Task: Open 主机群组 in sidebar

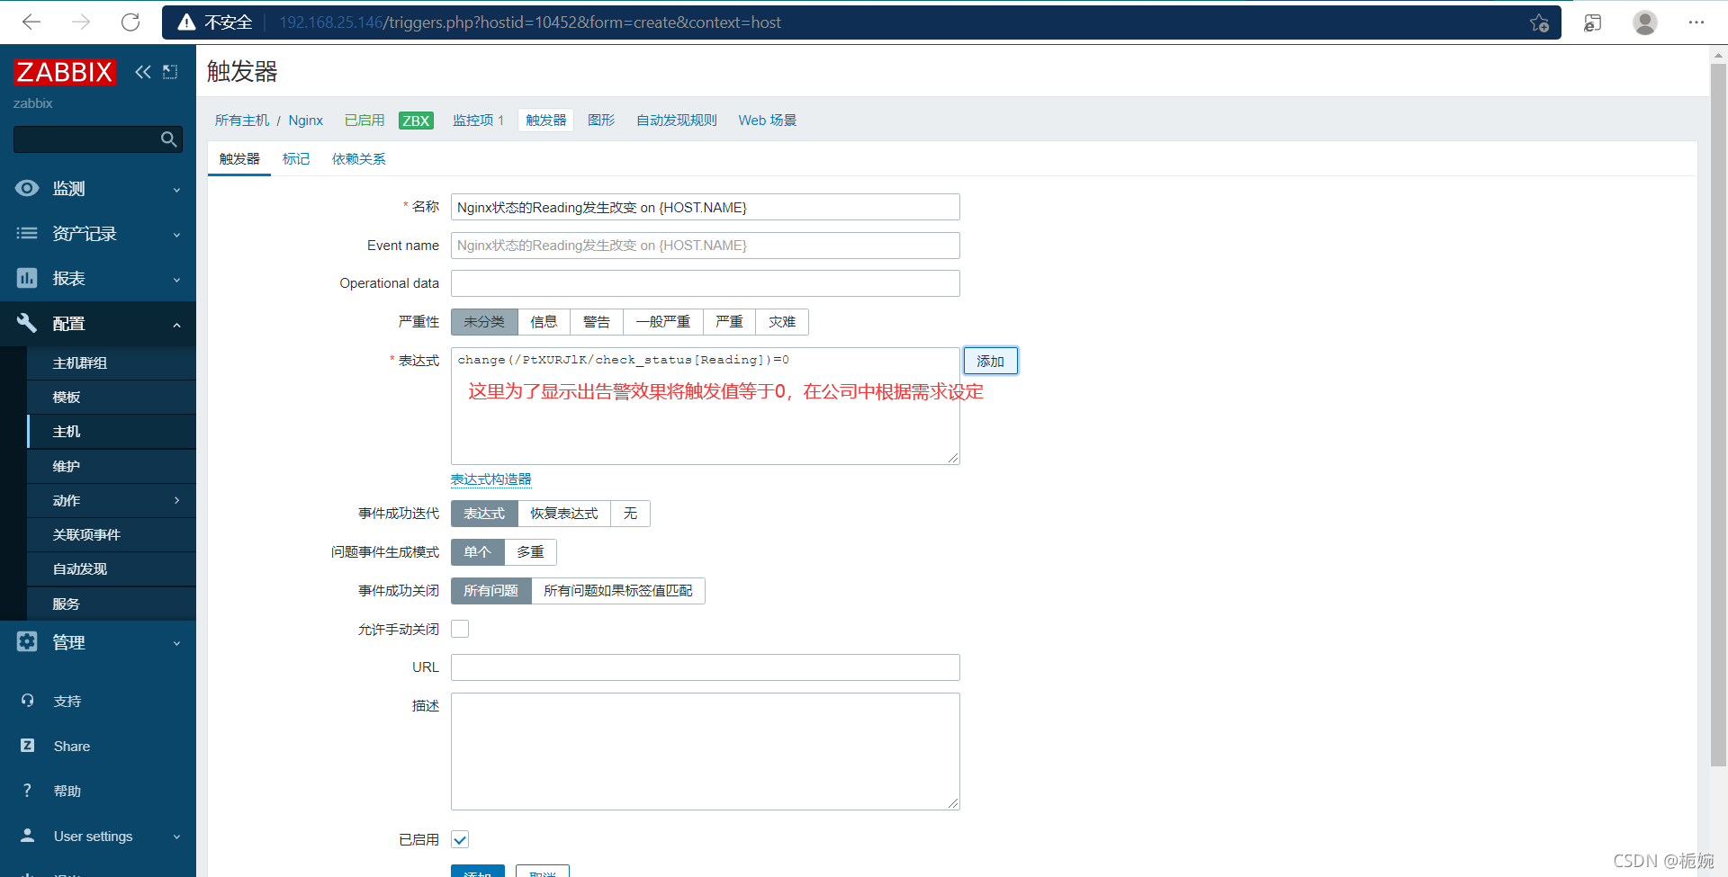Action: coord(112,362)
